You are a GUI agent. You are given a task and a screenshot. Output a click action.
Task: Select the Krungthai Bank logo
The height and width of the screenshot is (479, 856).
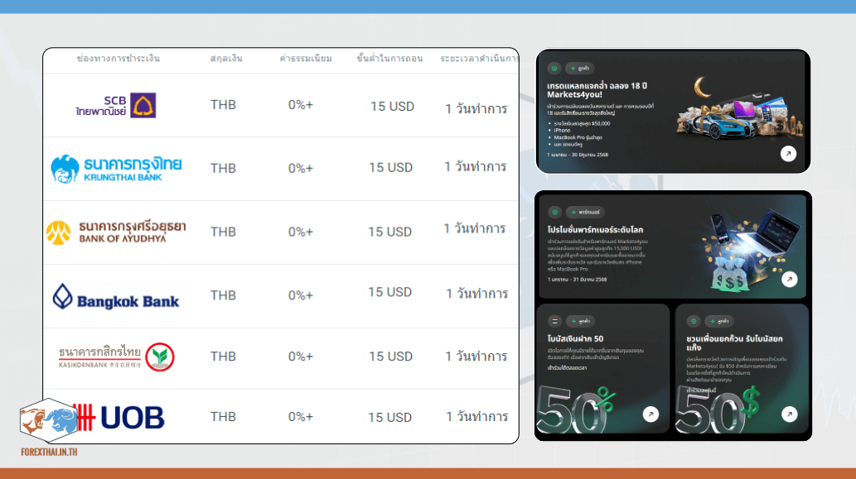pyautogui.click(x=116, y=169)
